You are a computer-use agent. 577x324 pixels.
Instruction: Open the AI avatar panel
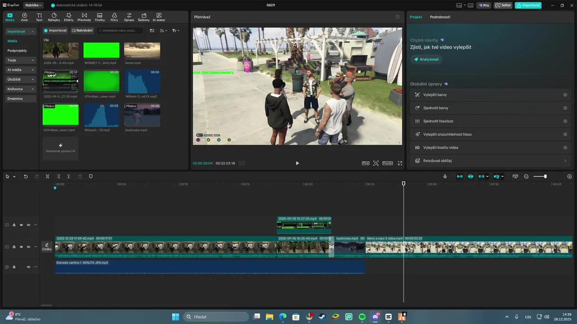pyautogui.click(x=159, y=17)
